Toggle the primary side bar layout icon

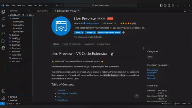point(161,5)
